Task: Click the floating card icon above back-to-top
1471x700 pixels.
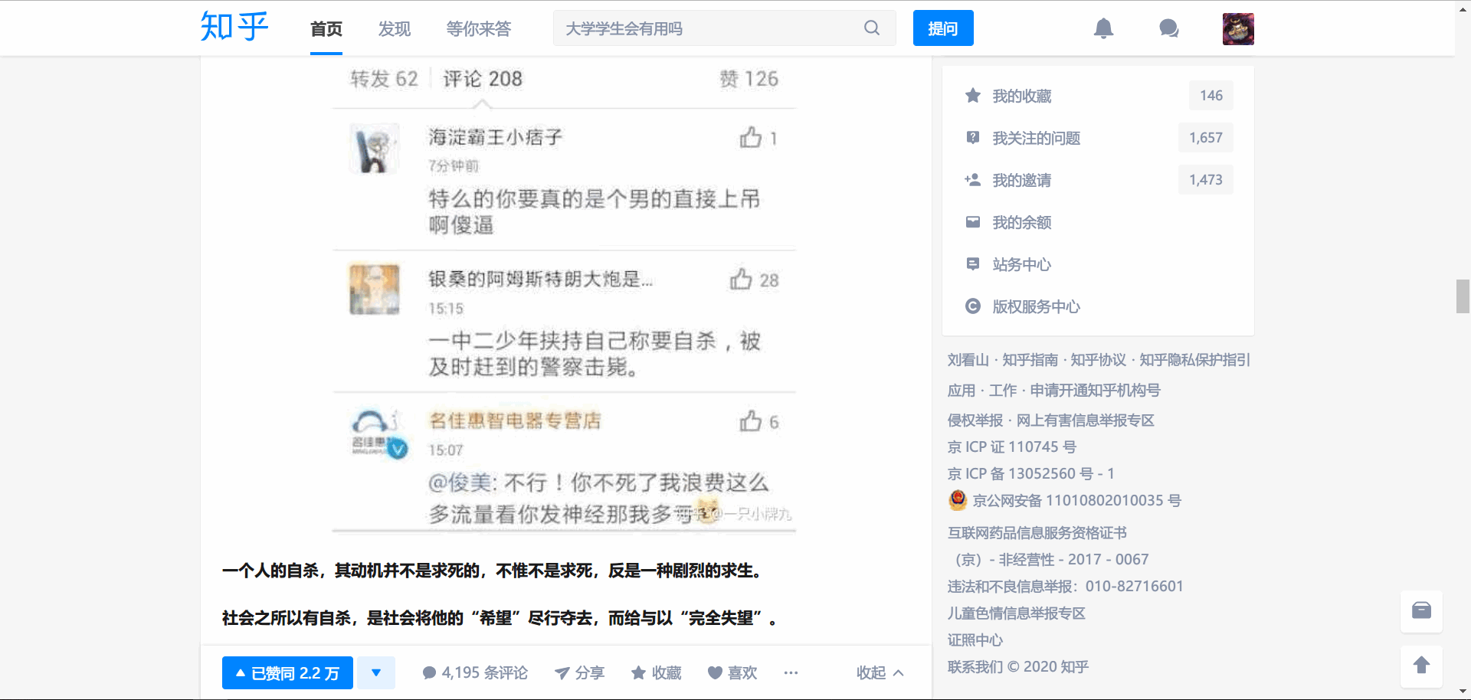Action: (1421, 610)
